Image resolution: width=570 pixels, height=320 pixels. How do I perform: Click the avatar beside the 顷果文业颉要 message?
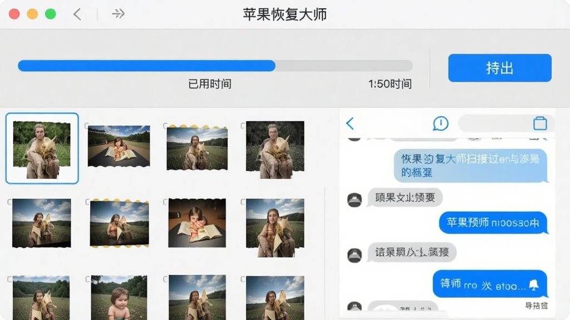click(355, 200)
